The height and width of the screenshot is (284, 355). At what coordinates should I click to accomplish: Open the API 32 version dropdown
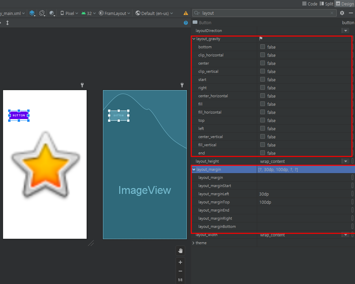pyautogui.click(x=89, y=13)
